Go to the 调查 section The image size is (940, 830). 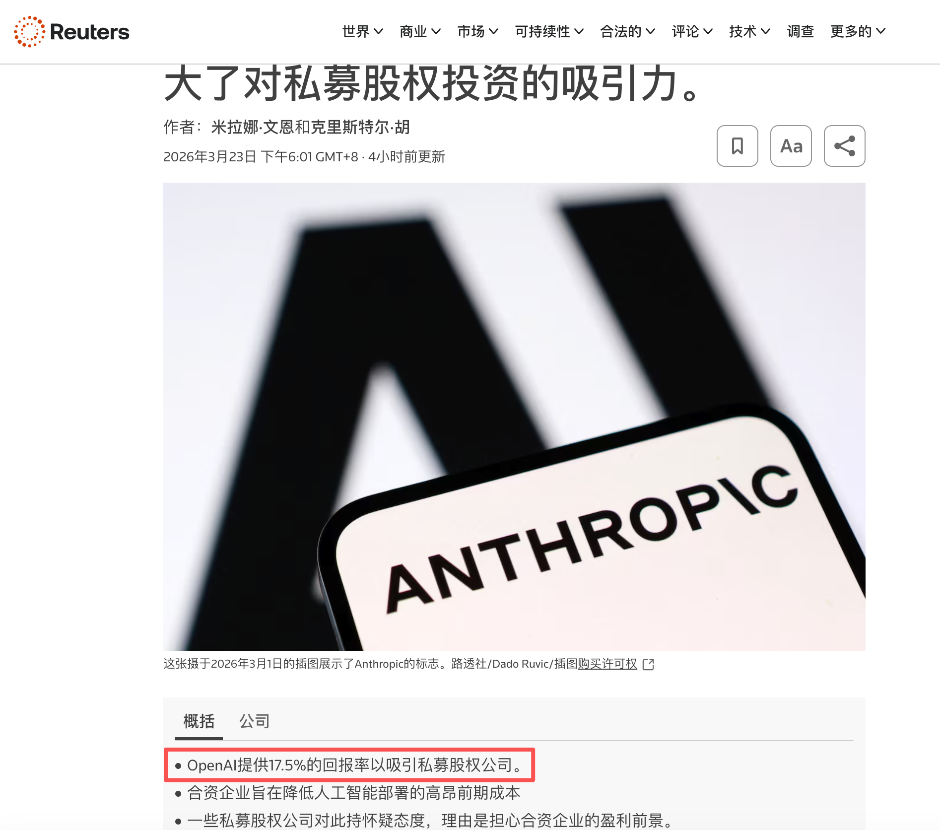tap(800, 32)
